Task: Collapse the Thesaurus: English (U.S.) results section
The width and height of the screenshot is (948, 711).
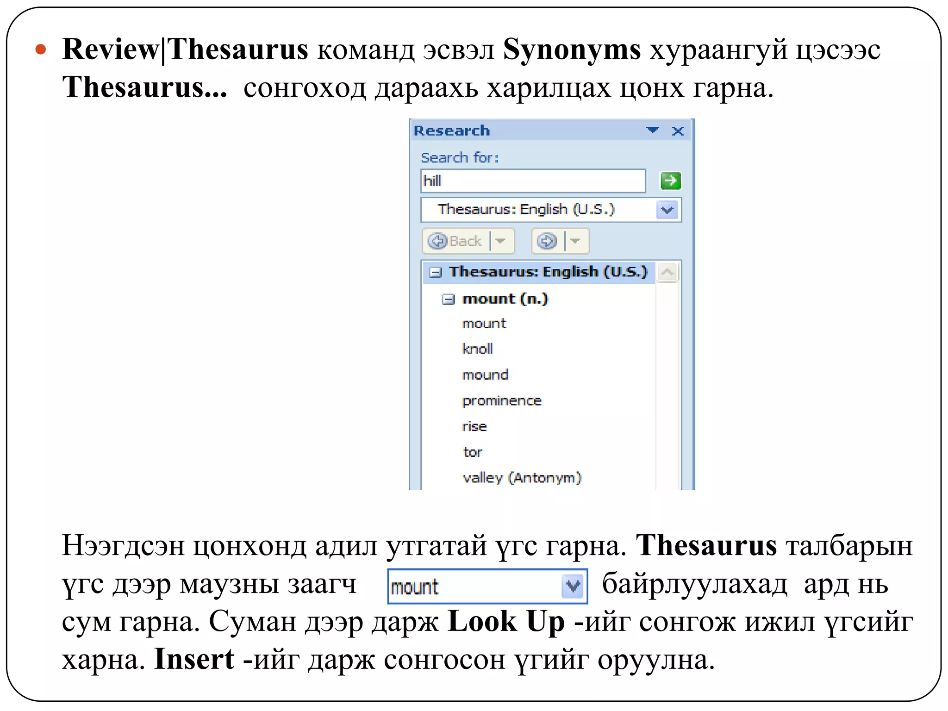Action: [x=436, y=272]
